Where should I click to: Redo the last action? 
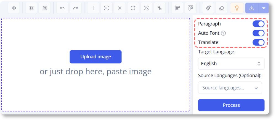pyautogui.click(x=76, y=8)
